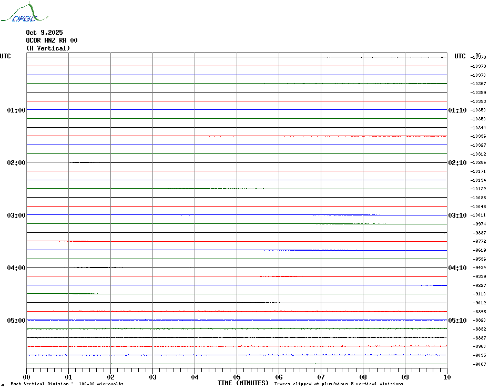The width and height of the screenshot is (489, 391).
Task: Click the -9067 offset value at bottom right
Action: tap(480, 364)
